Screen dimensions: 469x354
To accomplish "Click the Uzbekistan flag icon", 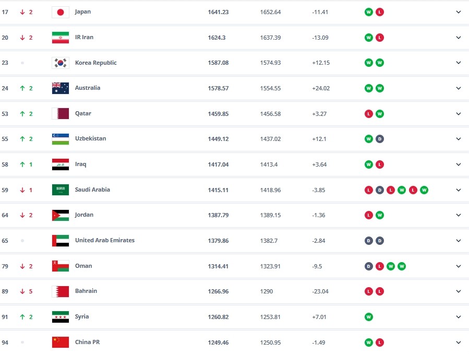I will coord(61,139).
